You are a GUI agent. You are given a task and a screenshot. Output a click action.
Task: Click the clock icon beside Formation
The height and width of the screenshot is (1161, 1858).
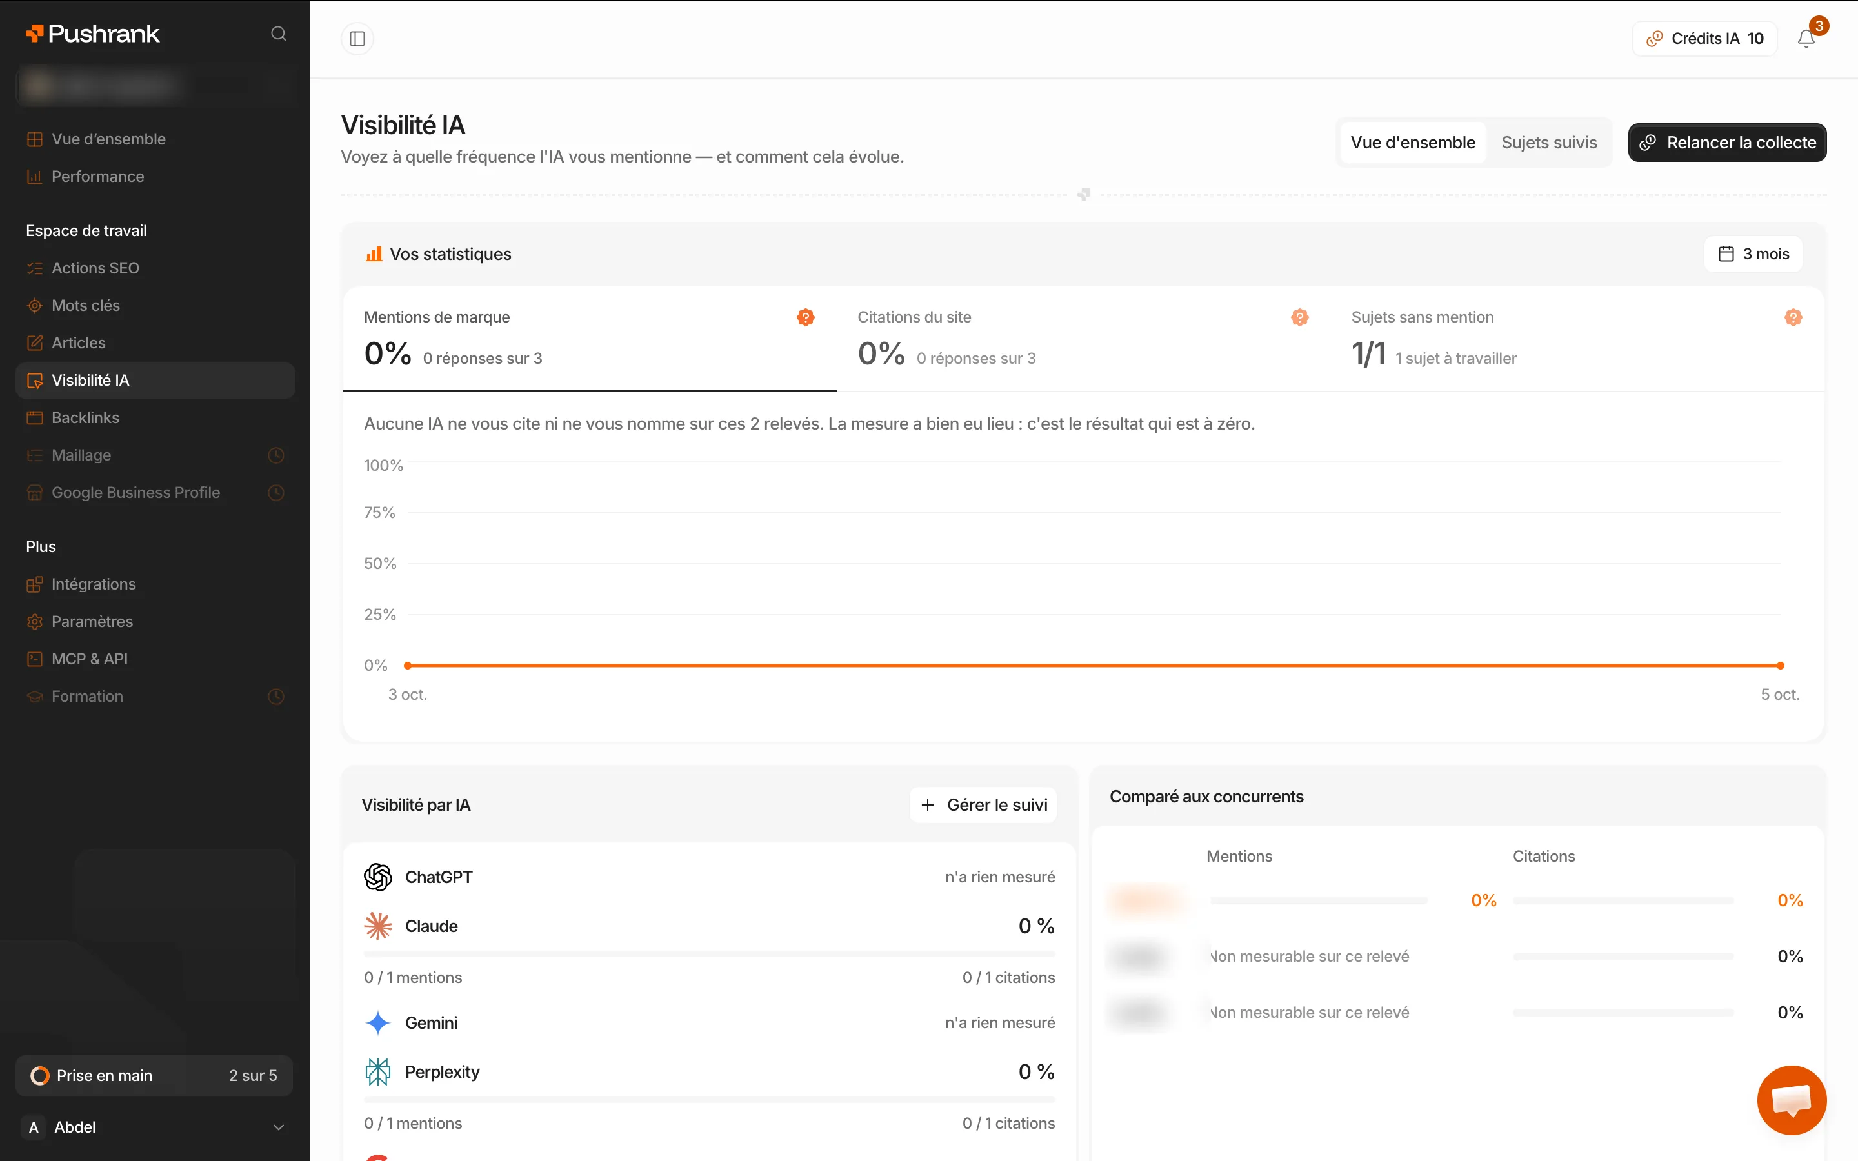pos(276,697)
